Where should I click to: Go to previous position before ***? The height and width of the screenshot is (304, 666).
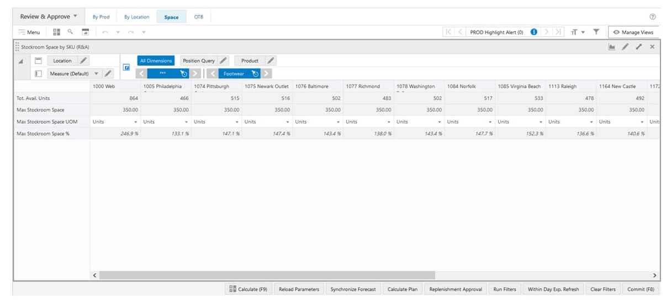[141, 73]
